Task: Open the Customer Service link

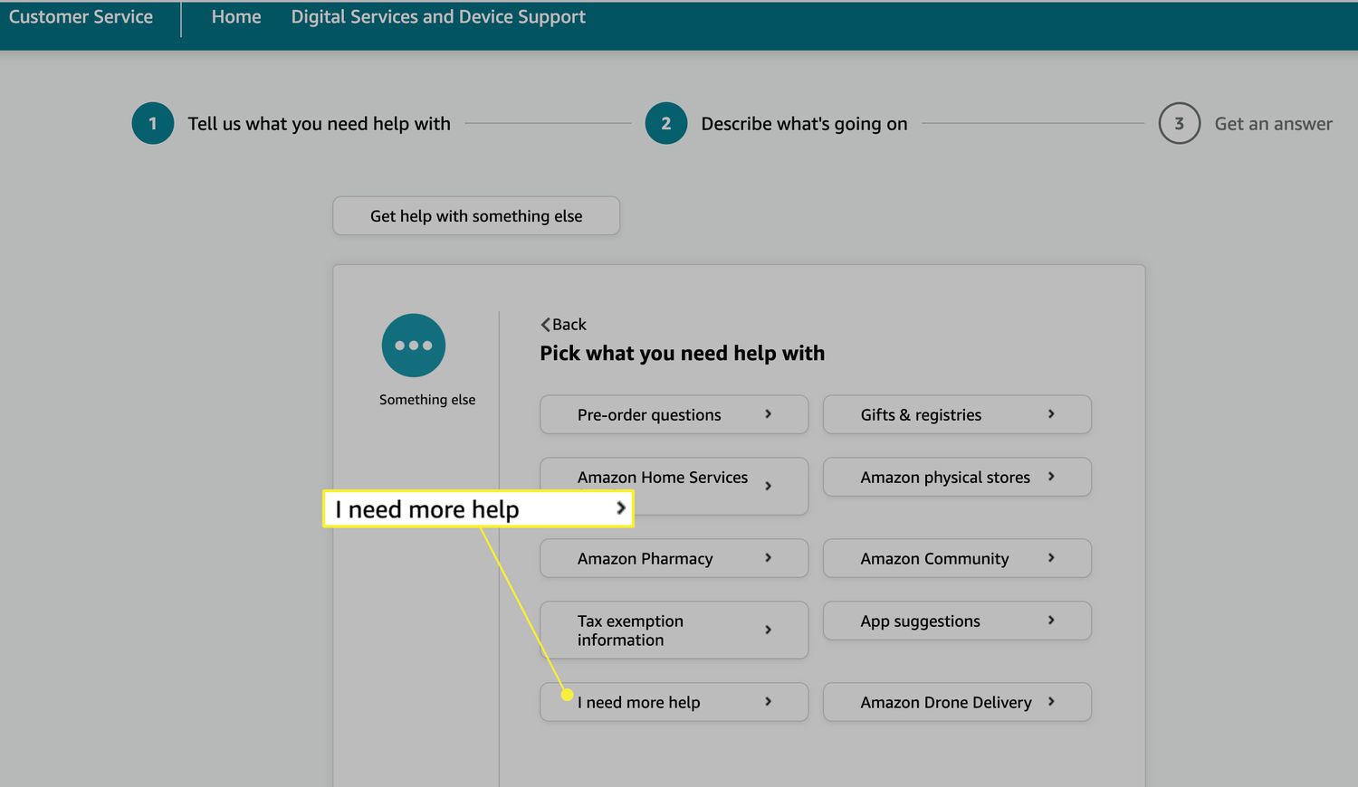Action: coord(81,17)
